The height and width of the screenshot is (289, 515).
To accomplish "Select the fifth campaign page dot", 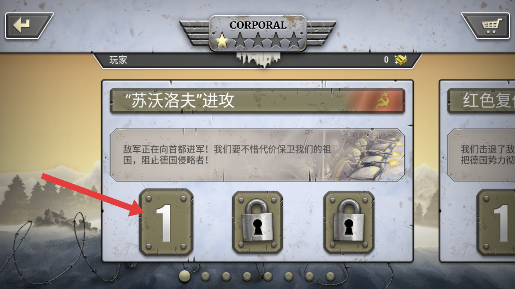I will click(x=268, y=276).
